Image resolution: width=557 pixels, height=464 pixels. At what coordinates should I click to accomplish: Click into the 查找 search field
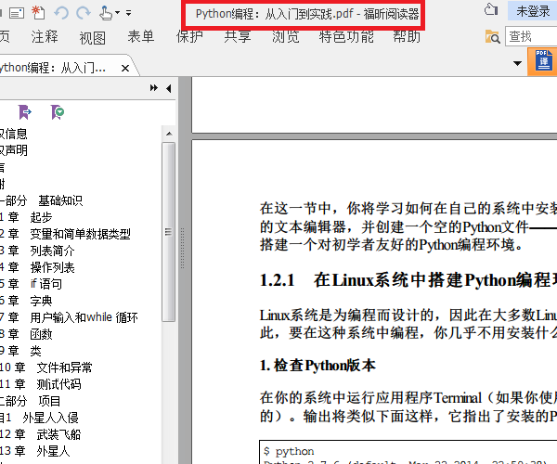[531, 36]
